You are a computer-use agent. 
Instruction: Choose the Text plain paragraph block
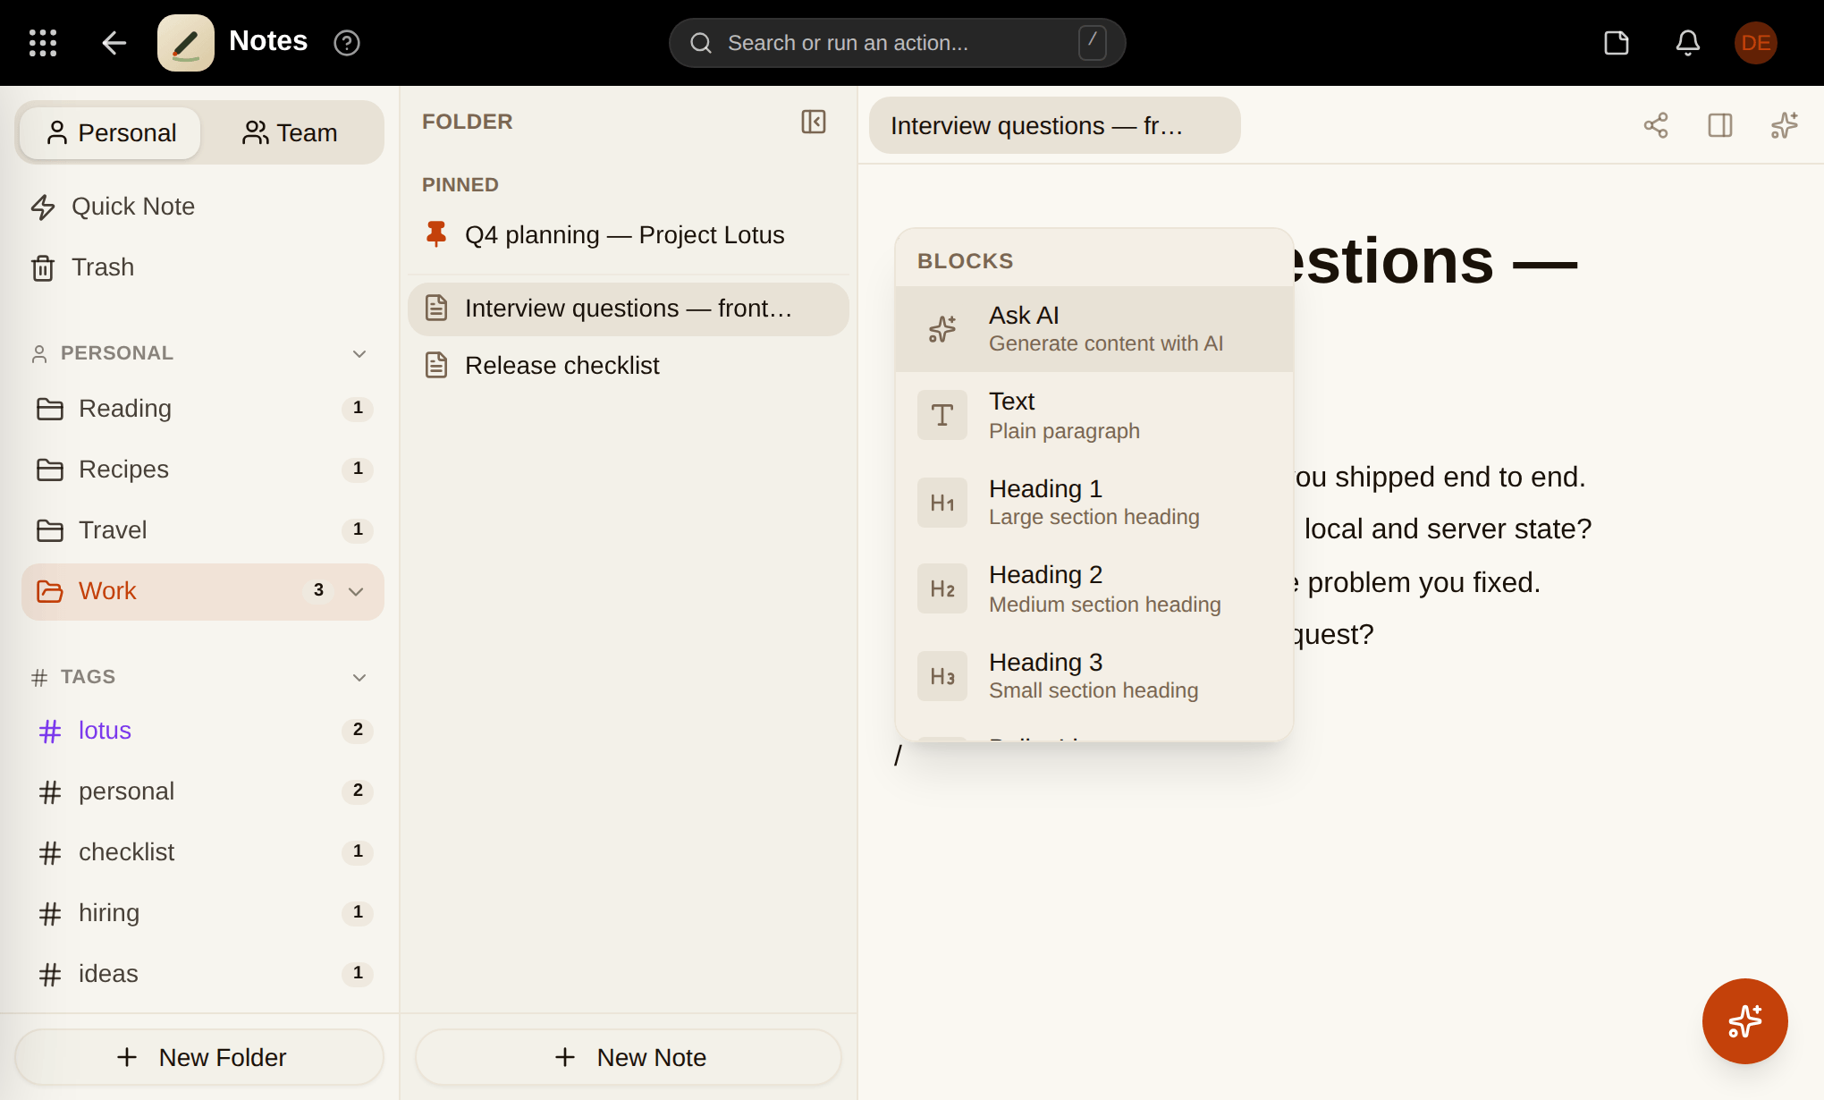pyautogui.click(x=1094, y=416)
